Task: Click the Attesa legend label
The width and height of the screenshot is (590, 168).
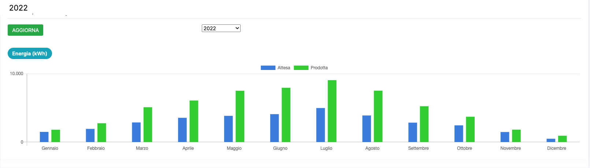Action: [284, 68]
